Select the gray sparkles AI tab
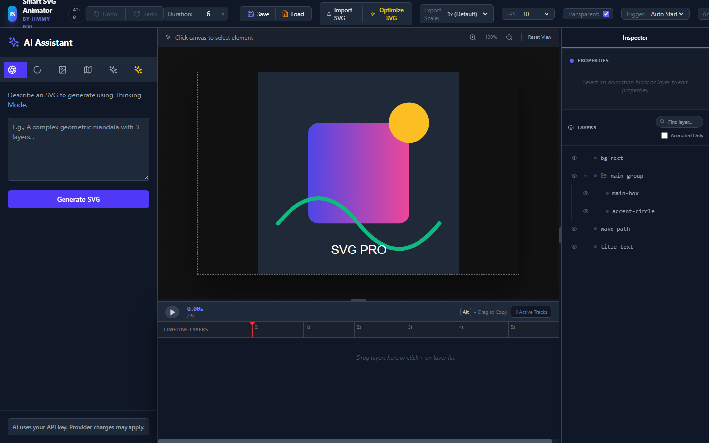 [113, 70]
